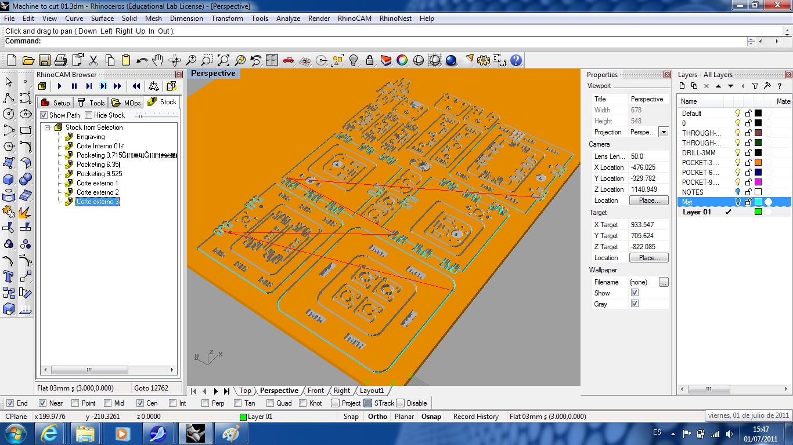The height and width of the screenshot is (445, 793).
Task: Hide the Default layer via bulb icon
Action: 738,114
